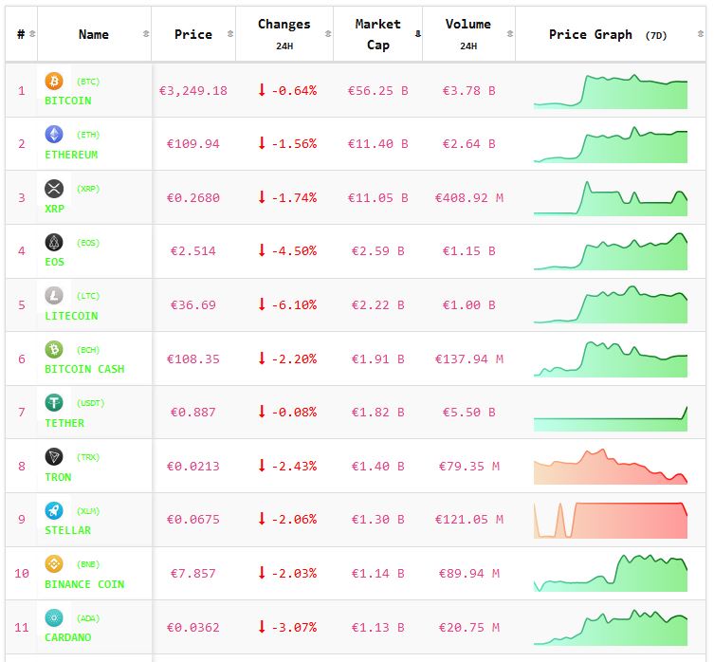714x662 pixels.
Task: Click the Stellar rocket logo icon
Action: tap(54, 510)
